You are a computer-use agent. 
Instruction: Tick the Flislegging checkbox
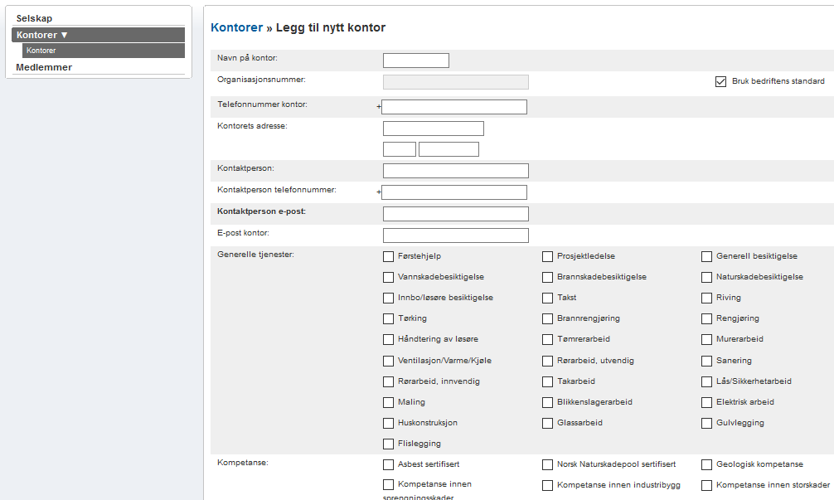388,444
